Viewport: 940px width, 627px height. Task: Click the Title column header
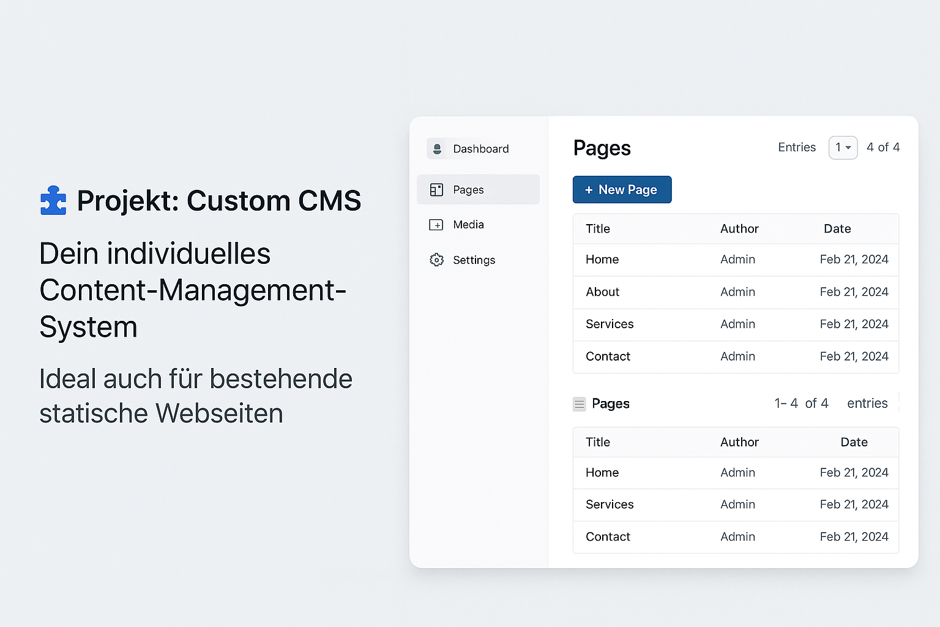click(x=597, y=228)
